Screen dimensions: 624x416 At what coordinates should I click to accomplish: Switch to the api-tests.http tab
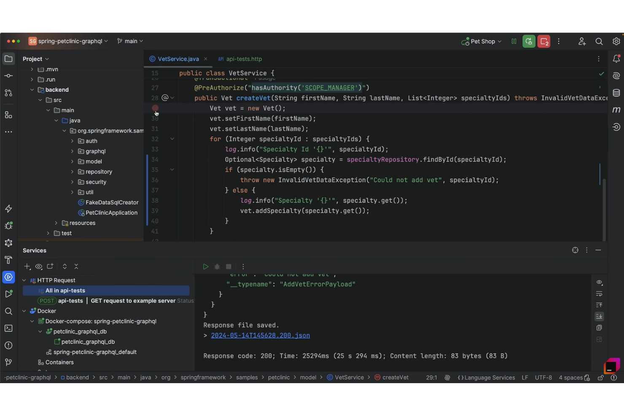[x=240, y=59]
